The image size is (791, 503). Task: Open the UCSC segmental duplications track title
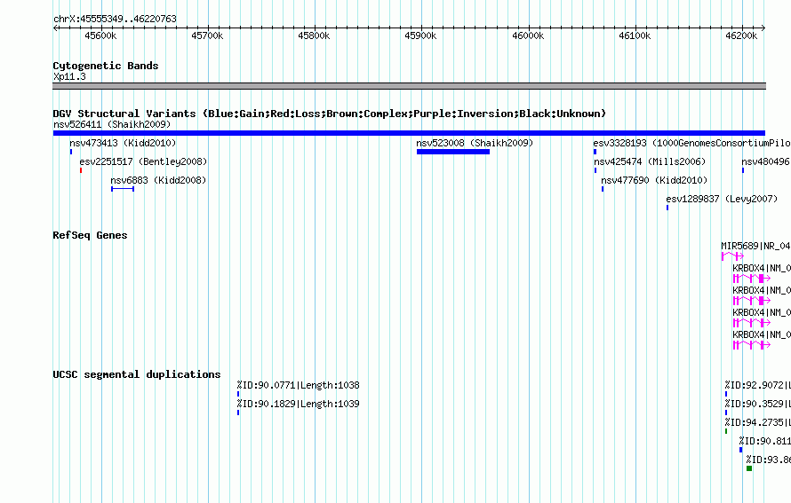coord(137,374)
